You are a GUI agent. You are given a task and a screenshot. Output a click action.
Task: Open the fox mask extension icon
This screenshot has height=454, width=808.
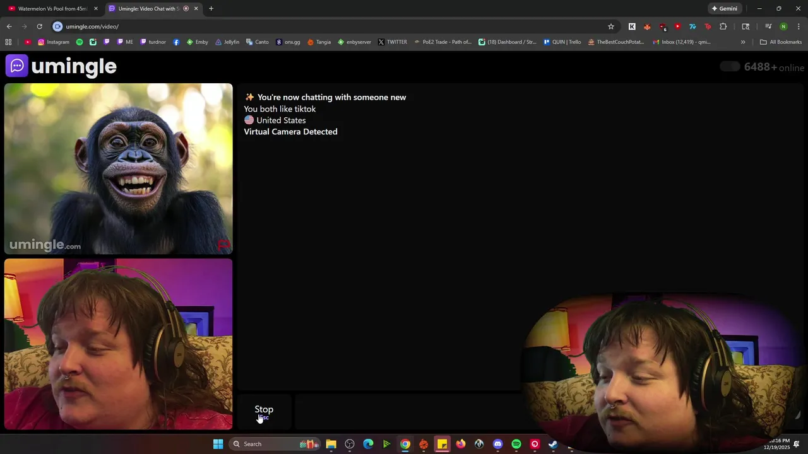[647, 26]
